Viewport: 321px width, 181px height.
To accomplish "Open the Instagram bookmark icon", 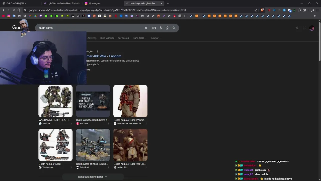I will 9,16.
